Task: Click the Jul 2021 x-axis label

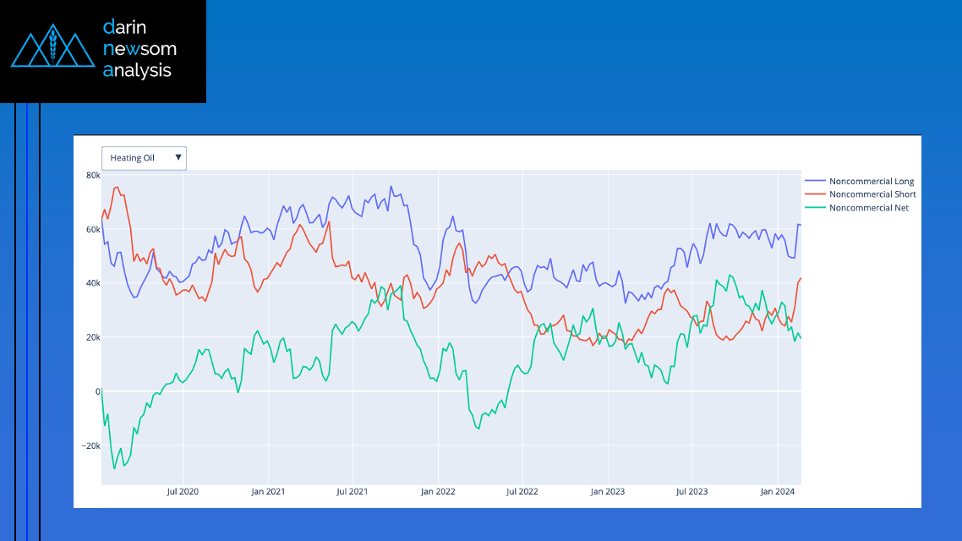Action: pyautogui.click(x=352, y=491)
